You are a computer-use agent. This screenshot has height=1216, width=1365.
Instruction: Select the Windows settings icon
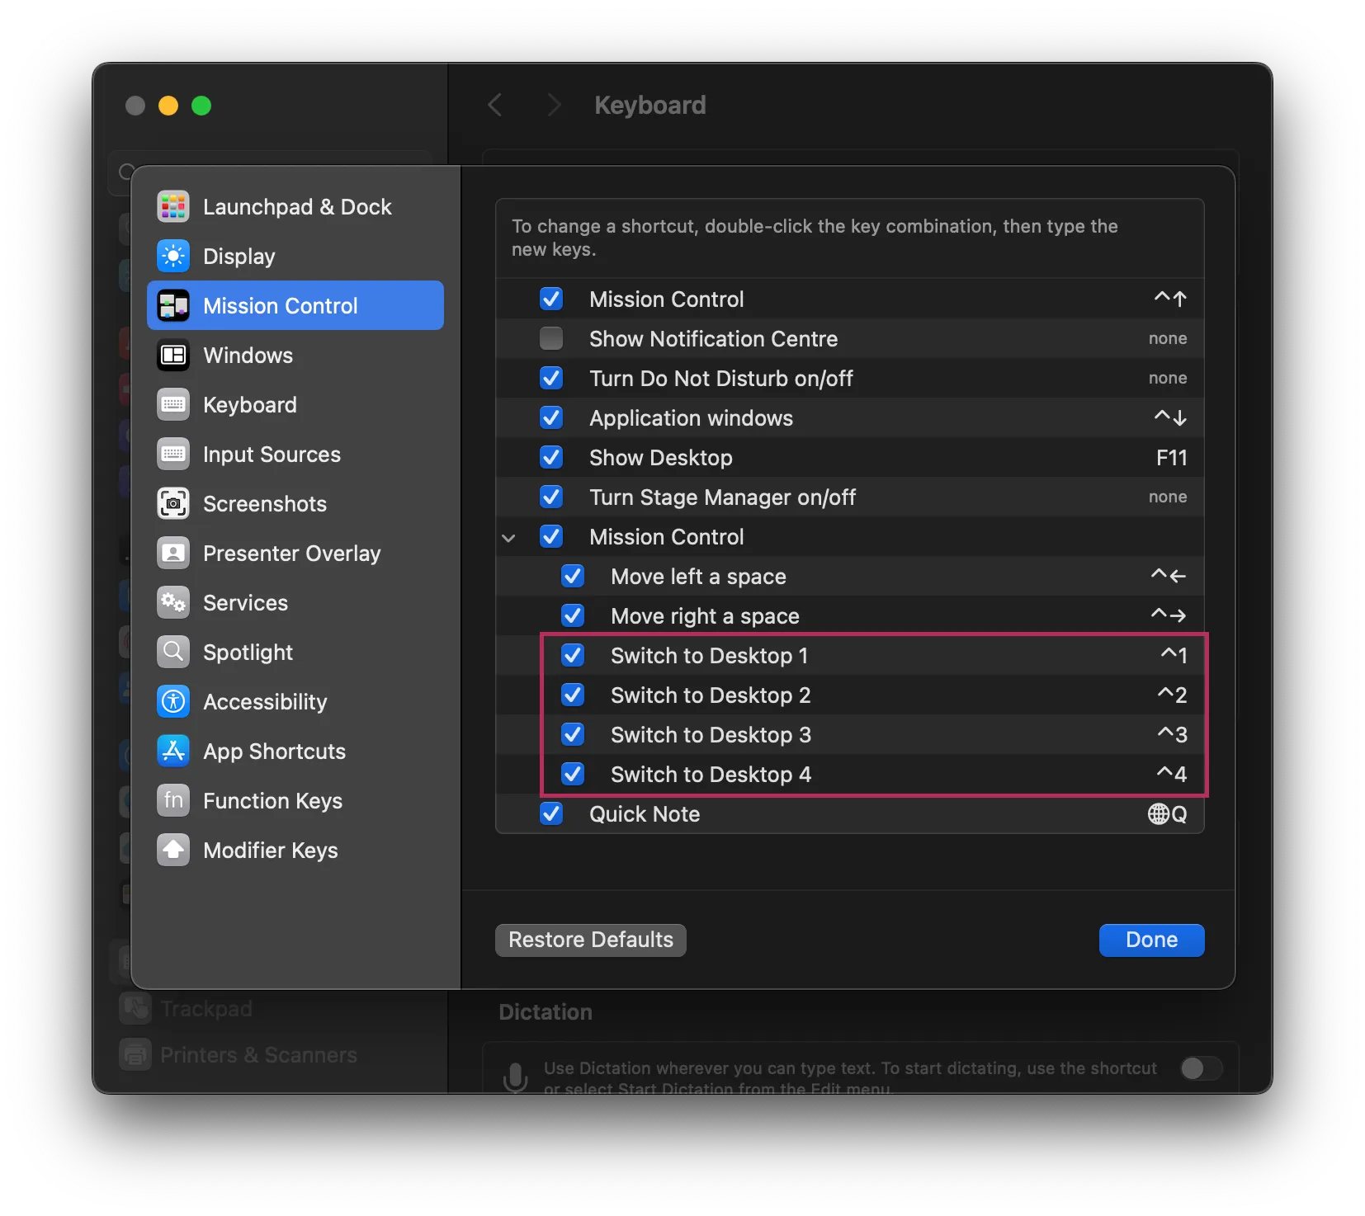tap(174, 355)
